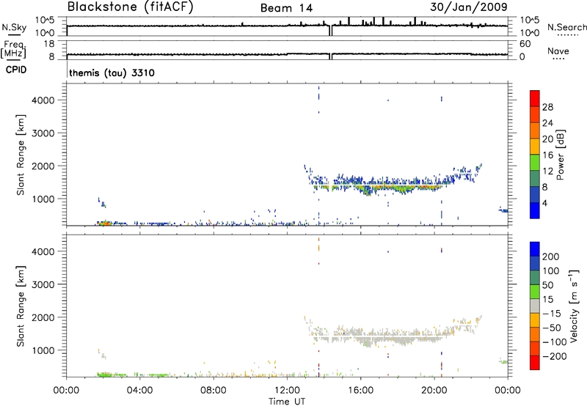Image resolution: width=587 pixels, height=406 pixels.
Task: Pick the blue top segment of velocity bar
Action: (535, 248)
